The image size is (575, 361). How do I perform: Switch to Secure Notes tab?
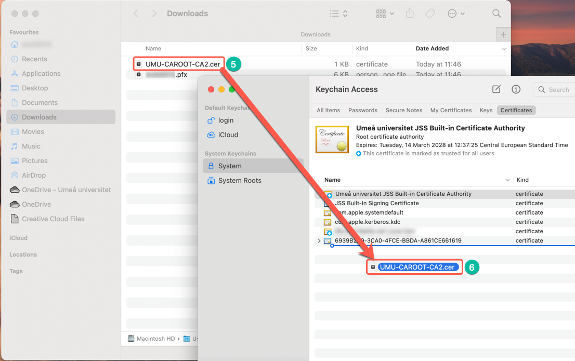[x=404, y=110]
